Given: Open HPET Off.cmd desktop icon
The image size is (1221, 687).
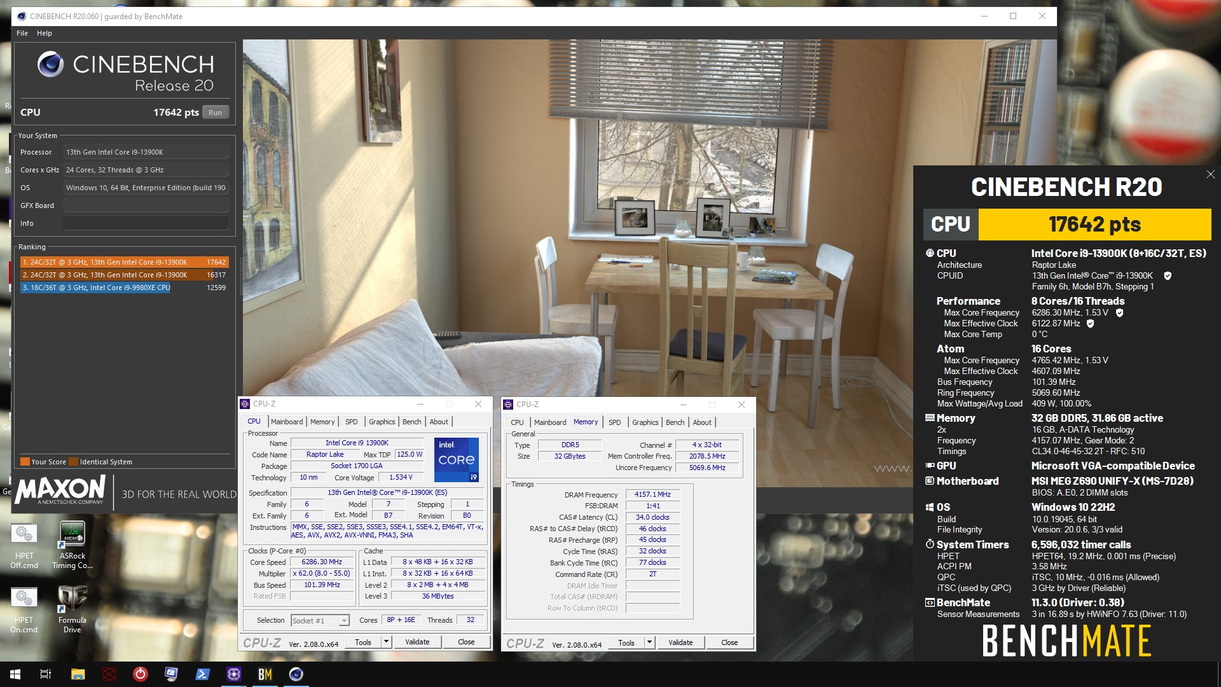Looking at the screenshot, I should click(24, 544).
